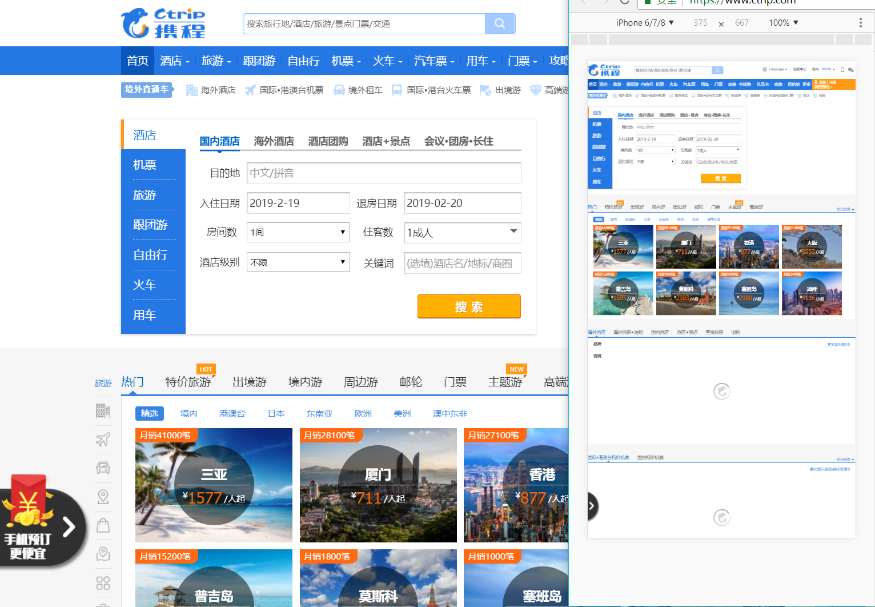Click the Ctrip logo in the mobile preview
This screenshot has height=607, width=875.
(x=604, y=70)
